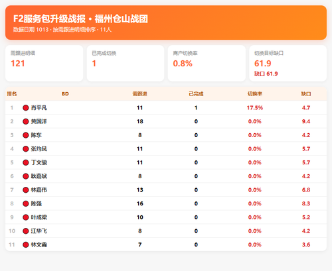Click the 缺口 value 4.7 for 肖平凡

306,108
